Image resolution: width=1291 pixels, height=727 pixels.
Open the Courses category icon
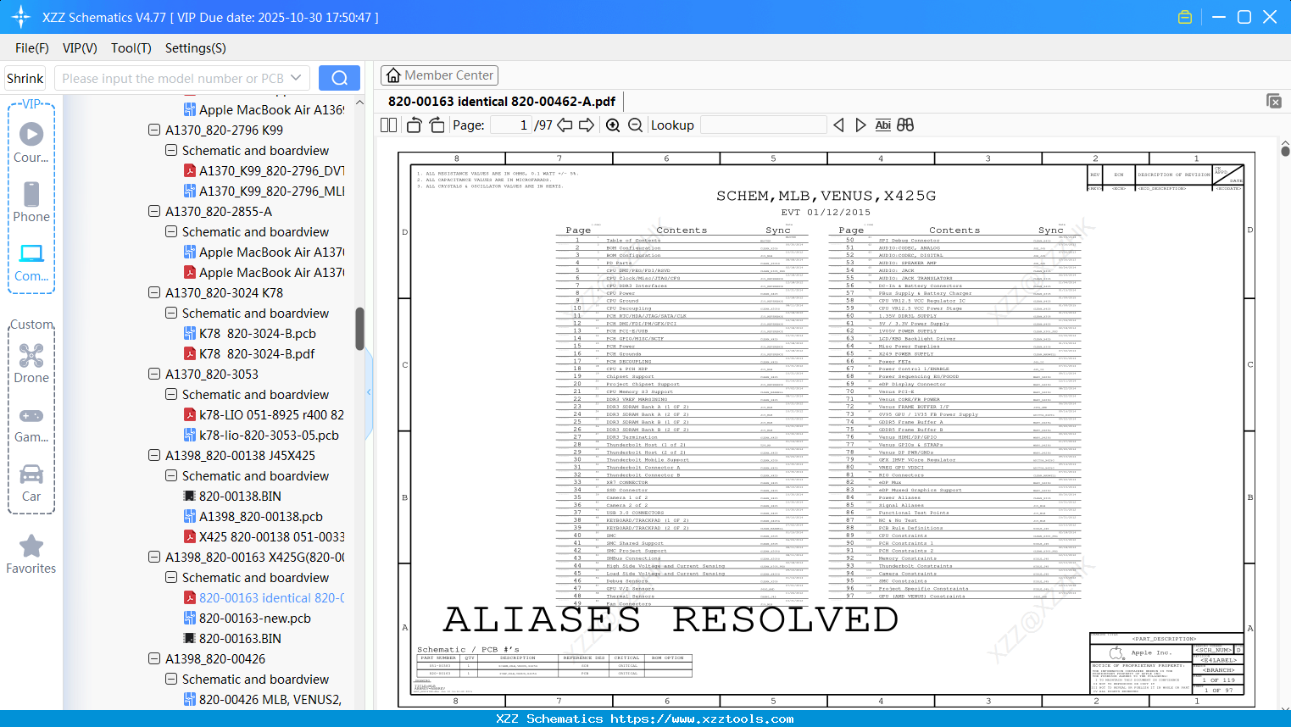[31, 142]
